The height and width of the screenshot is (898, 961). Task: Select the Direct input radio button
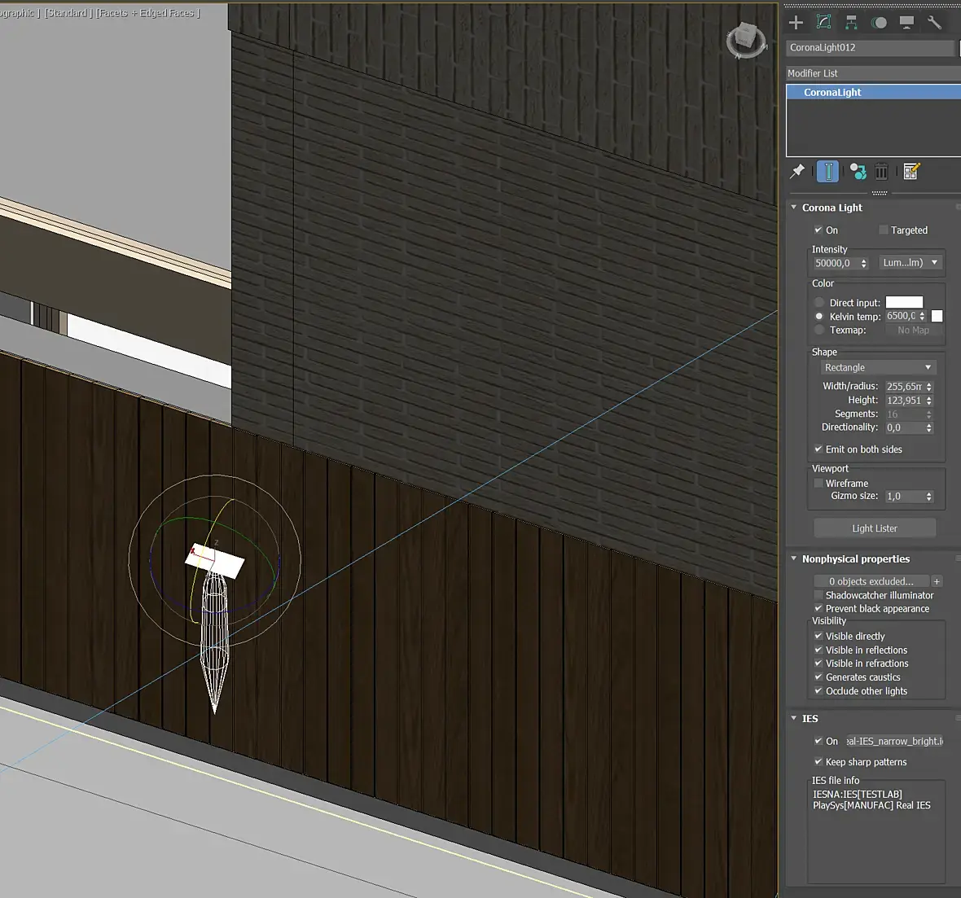click(x=818, y=303)
